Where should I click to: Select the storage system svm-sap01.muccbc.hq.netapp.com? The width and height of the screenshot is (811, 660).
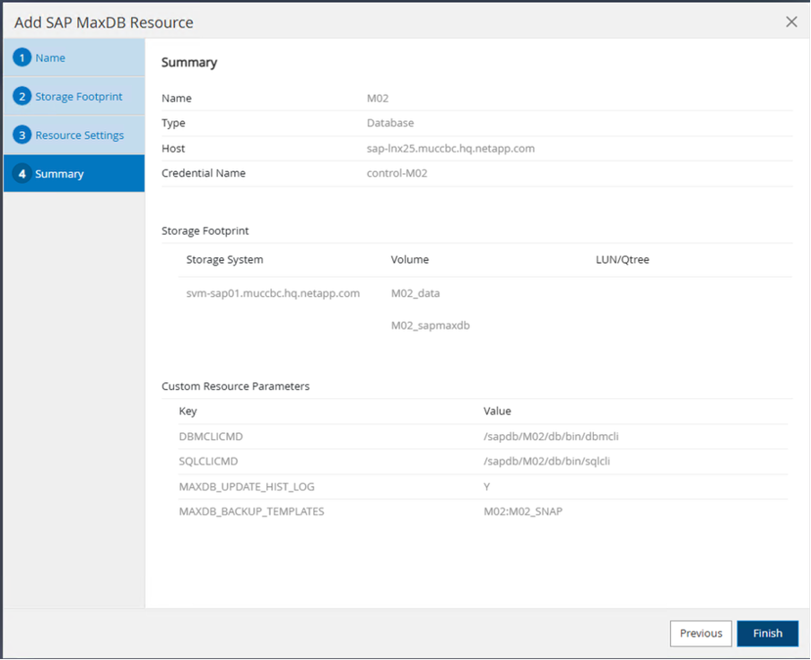273,293
